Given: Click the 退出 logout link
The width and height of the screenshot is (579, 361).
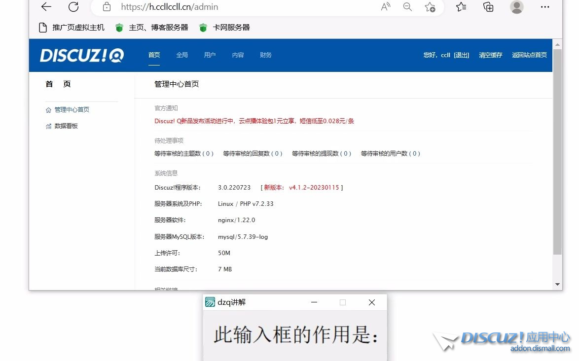Looking at the screenshot, I should pos(462,55).
